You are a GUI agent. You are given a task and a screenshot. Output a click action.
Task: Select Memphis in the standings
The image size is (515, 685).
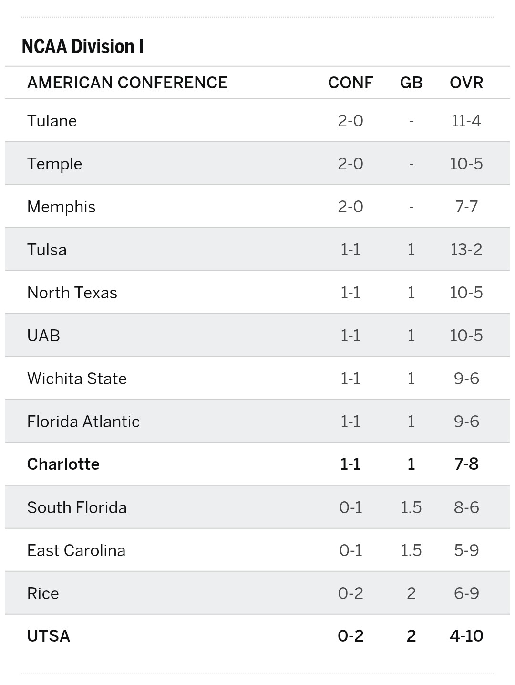click(x=62, y=207)
